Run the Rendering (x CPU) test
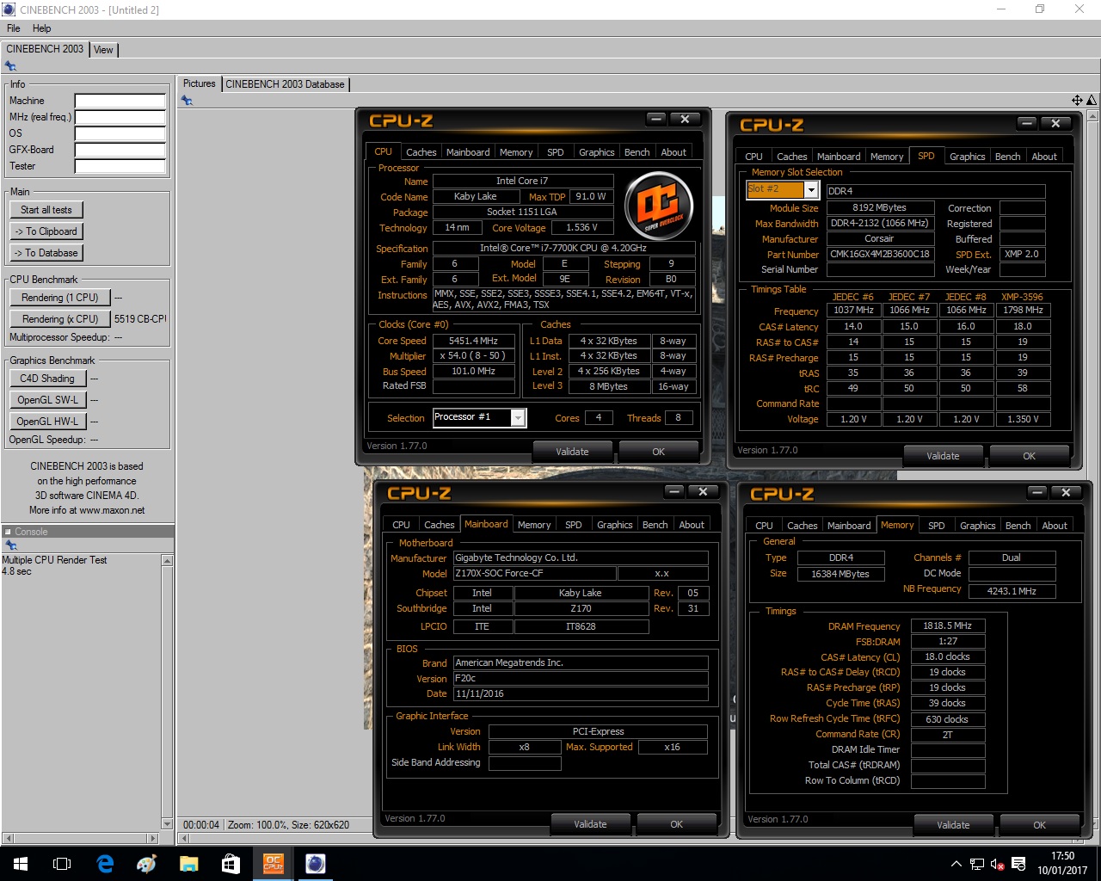Viewport: 1101px width, 881px height. pos(60,319)
